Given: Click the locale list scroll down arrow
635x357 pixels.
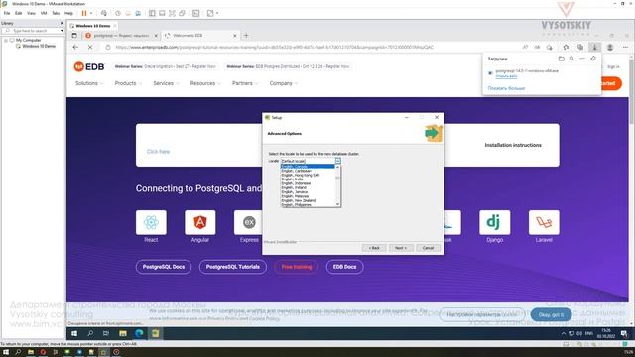Looking at the screenshot, I should coord(337,204).
